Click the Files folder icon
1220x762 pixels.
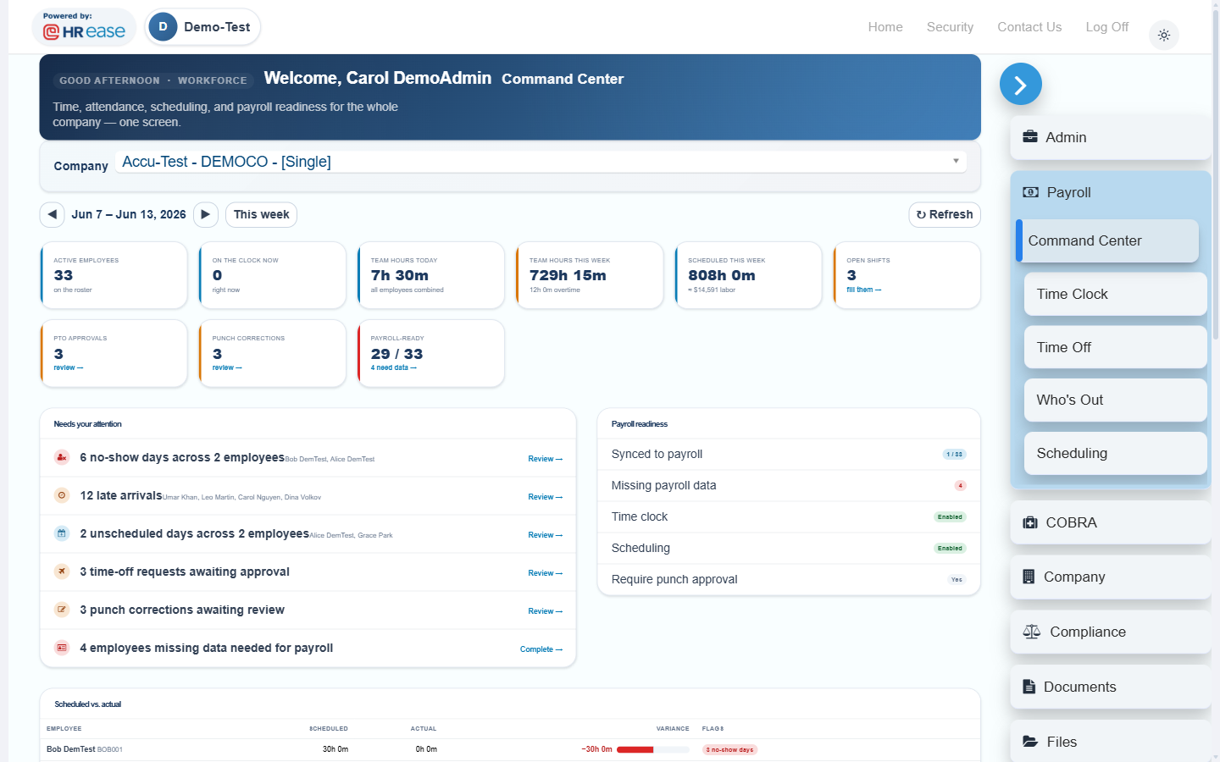(1030, 742)
